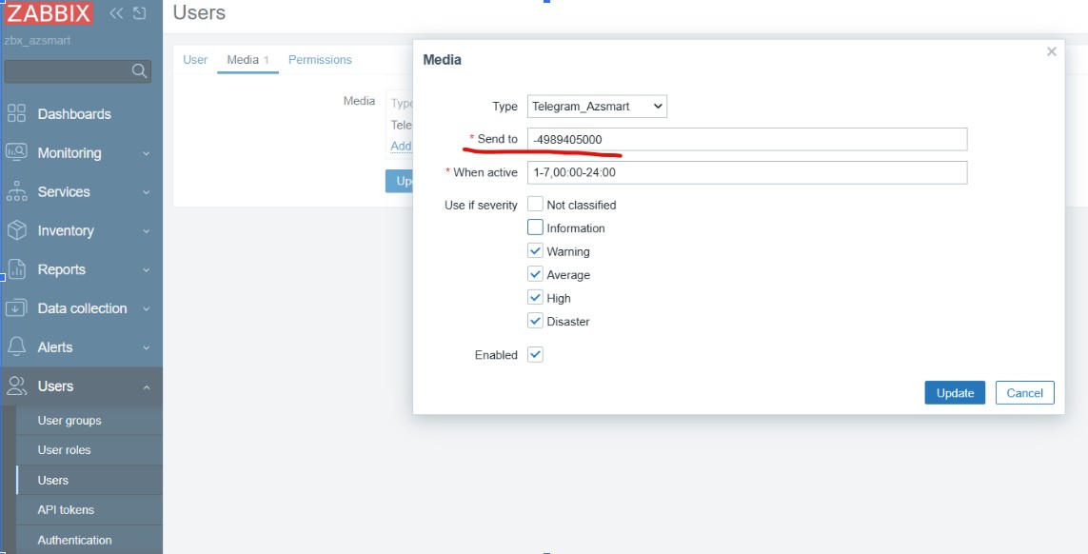The height and width of the screenshot is (554, 1088).
Task: Toggle the Enabled checkbox off
Action: coord(535,355)
